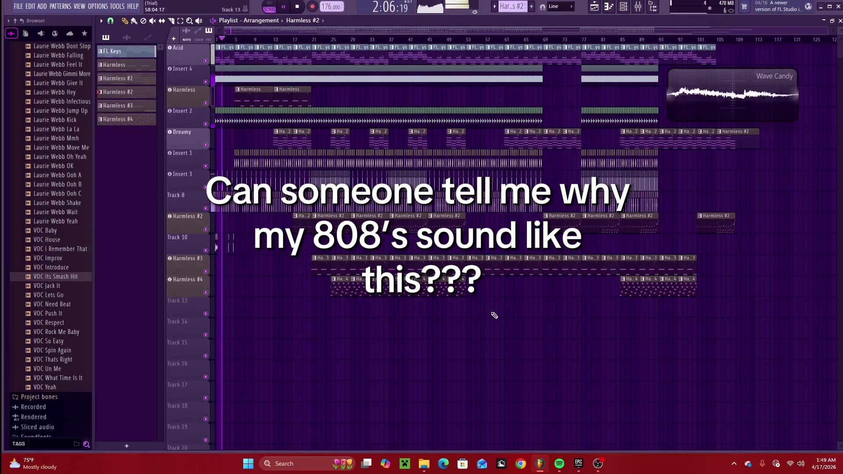Toggle mute switch on Track 16
Viewport: 843px width, 474px height.
pos(205,377)
